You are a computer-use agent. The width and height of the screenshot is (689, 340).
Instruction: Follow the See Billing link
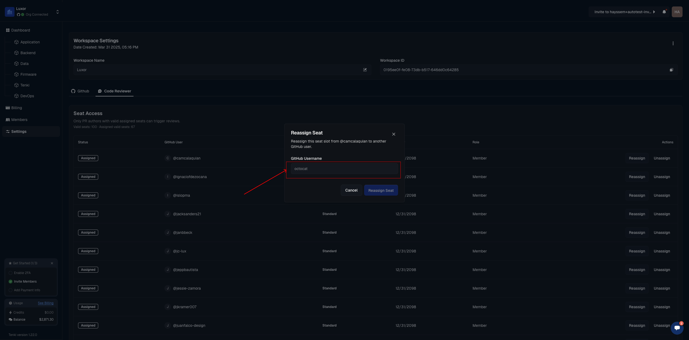45,303
